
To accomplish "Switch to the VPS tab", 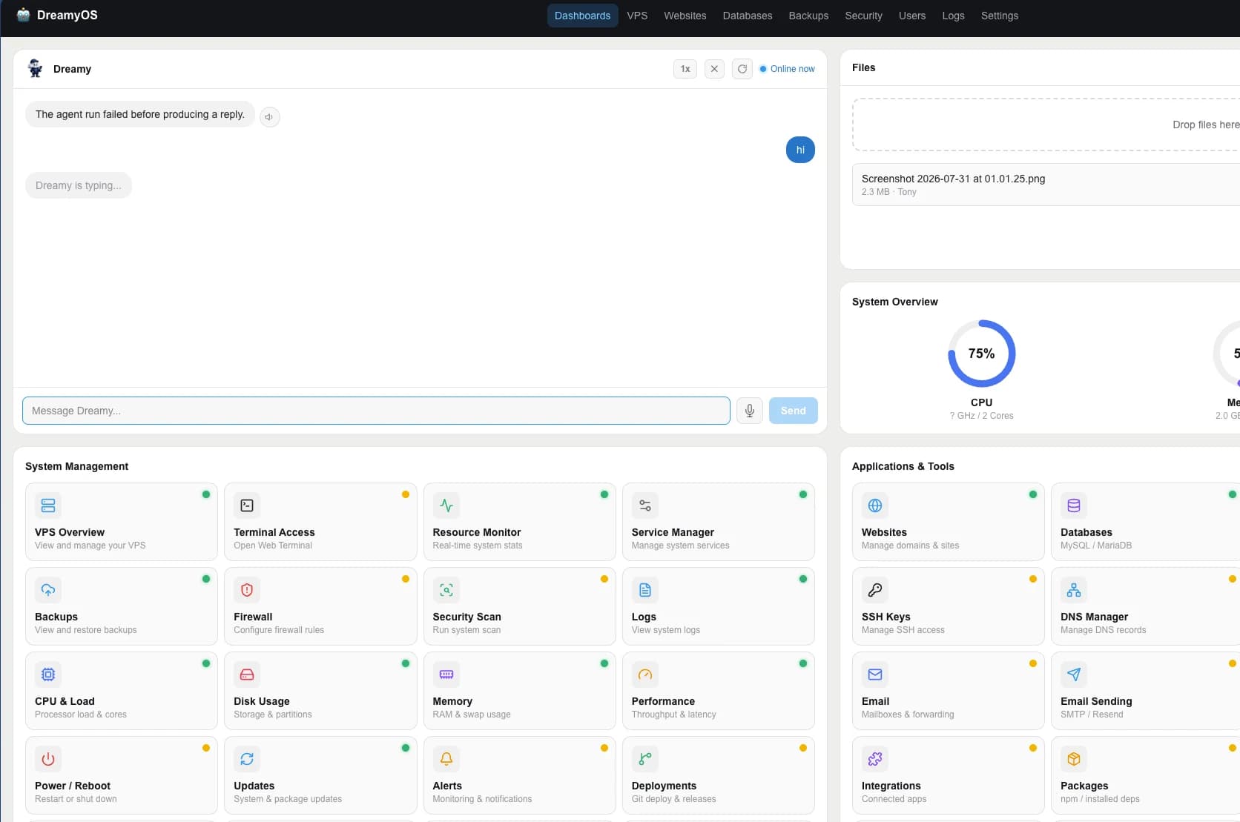I will 637,16.
